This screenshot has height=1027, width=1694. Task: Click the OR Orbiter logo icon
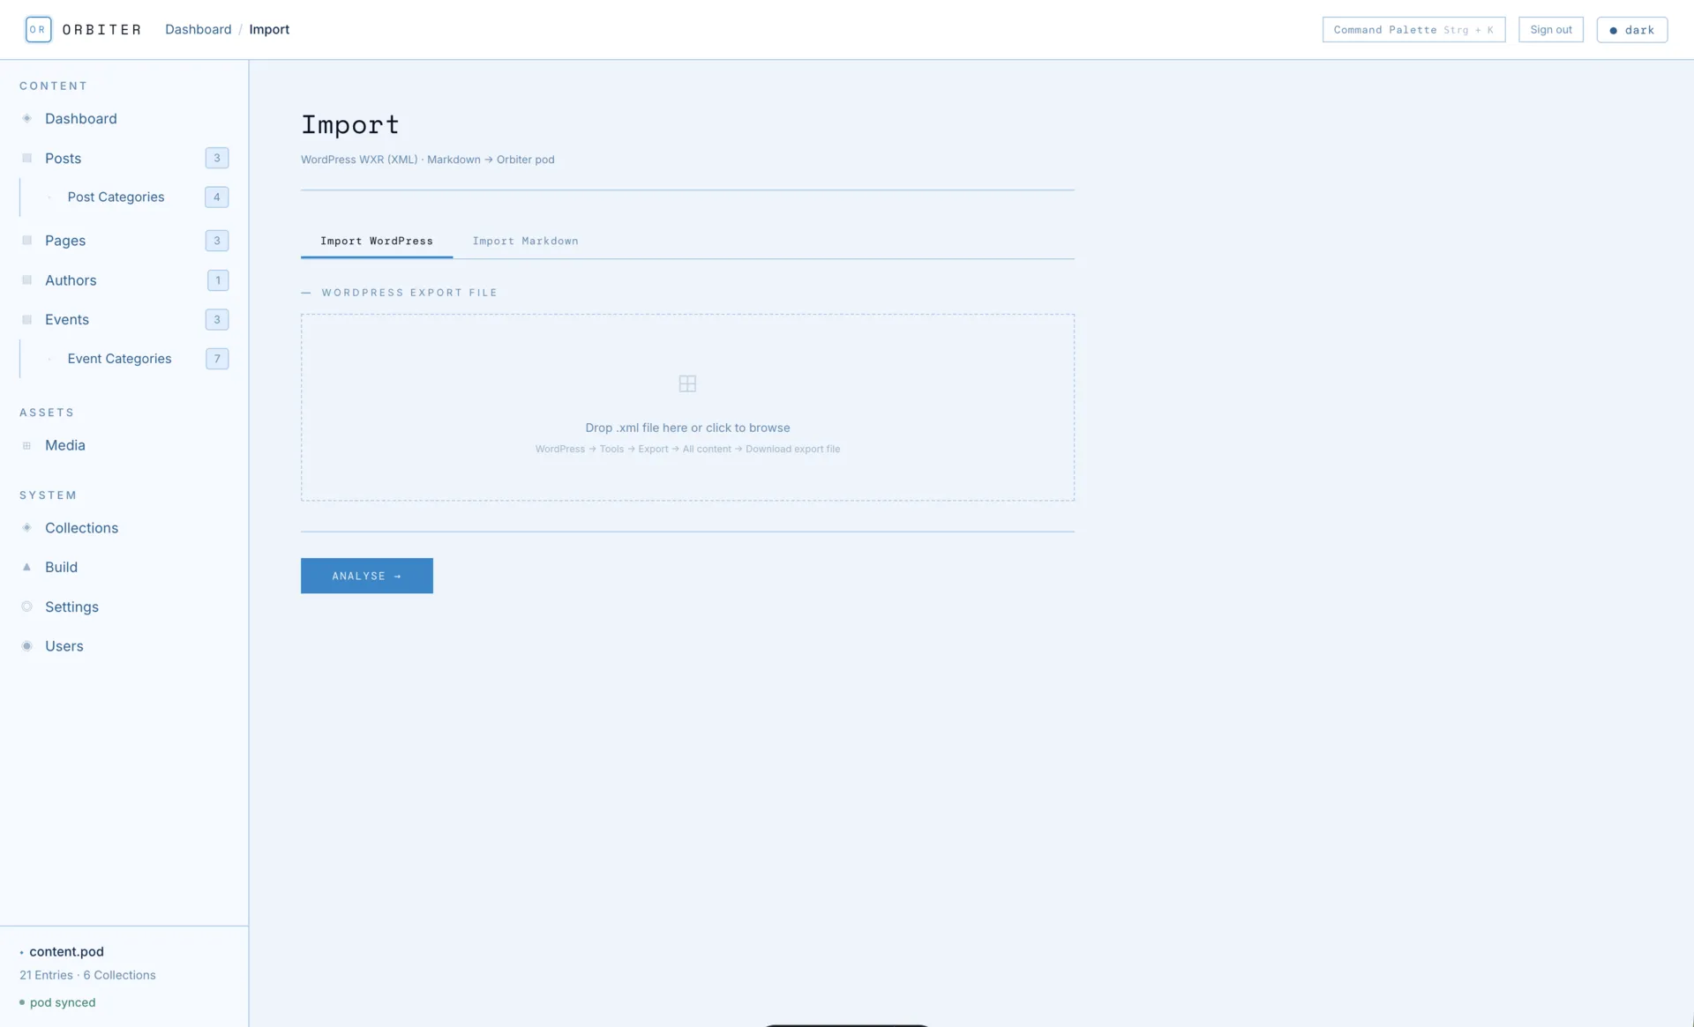[x=38, y=29]
